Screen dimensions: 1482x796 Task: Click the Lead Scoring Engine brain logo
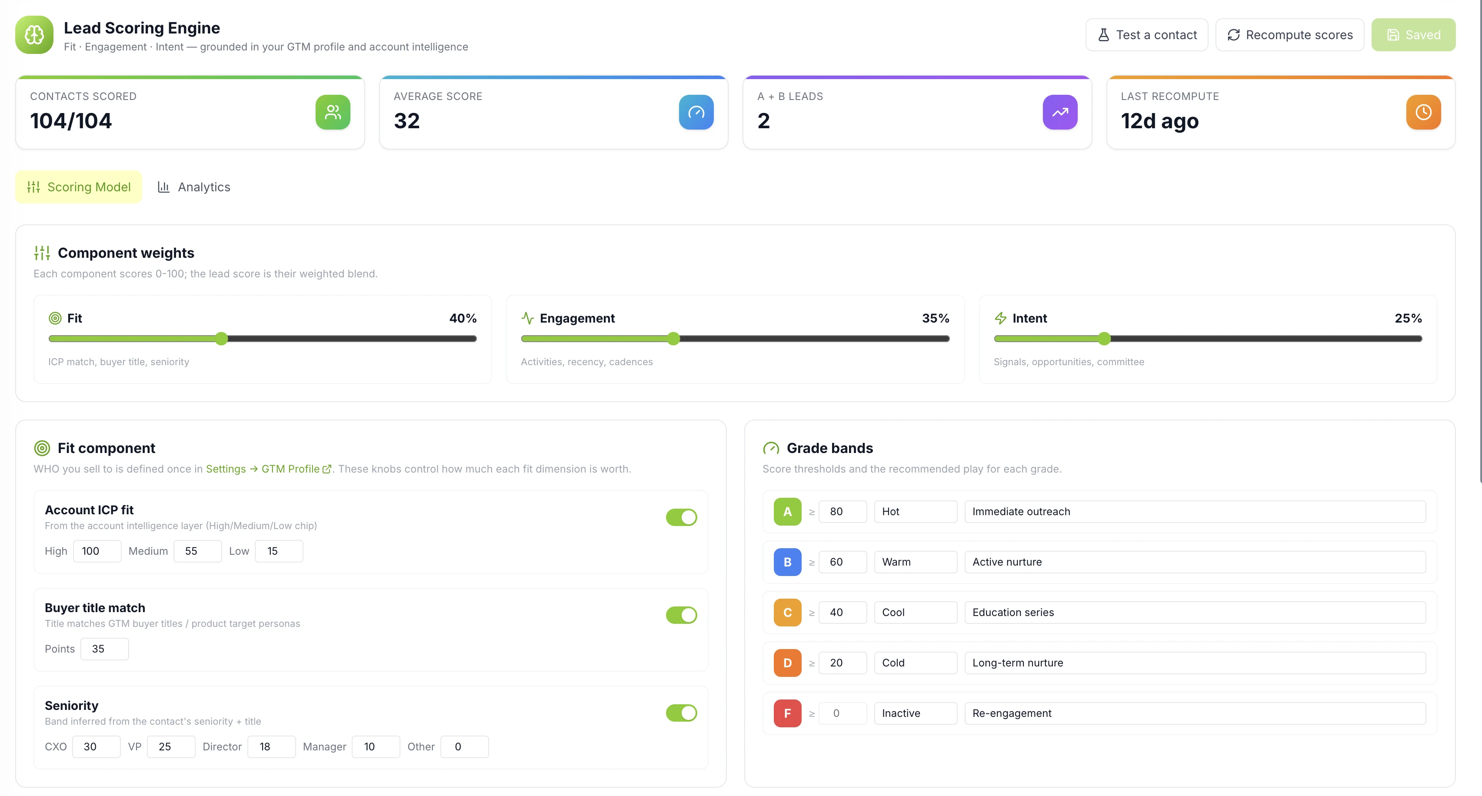[x=34, y=35]
